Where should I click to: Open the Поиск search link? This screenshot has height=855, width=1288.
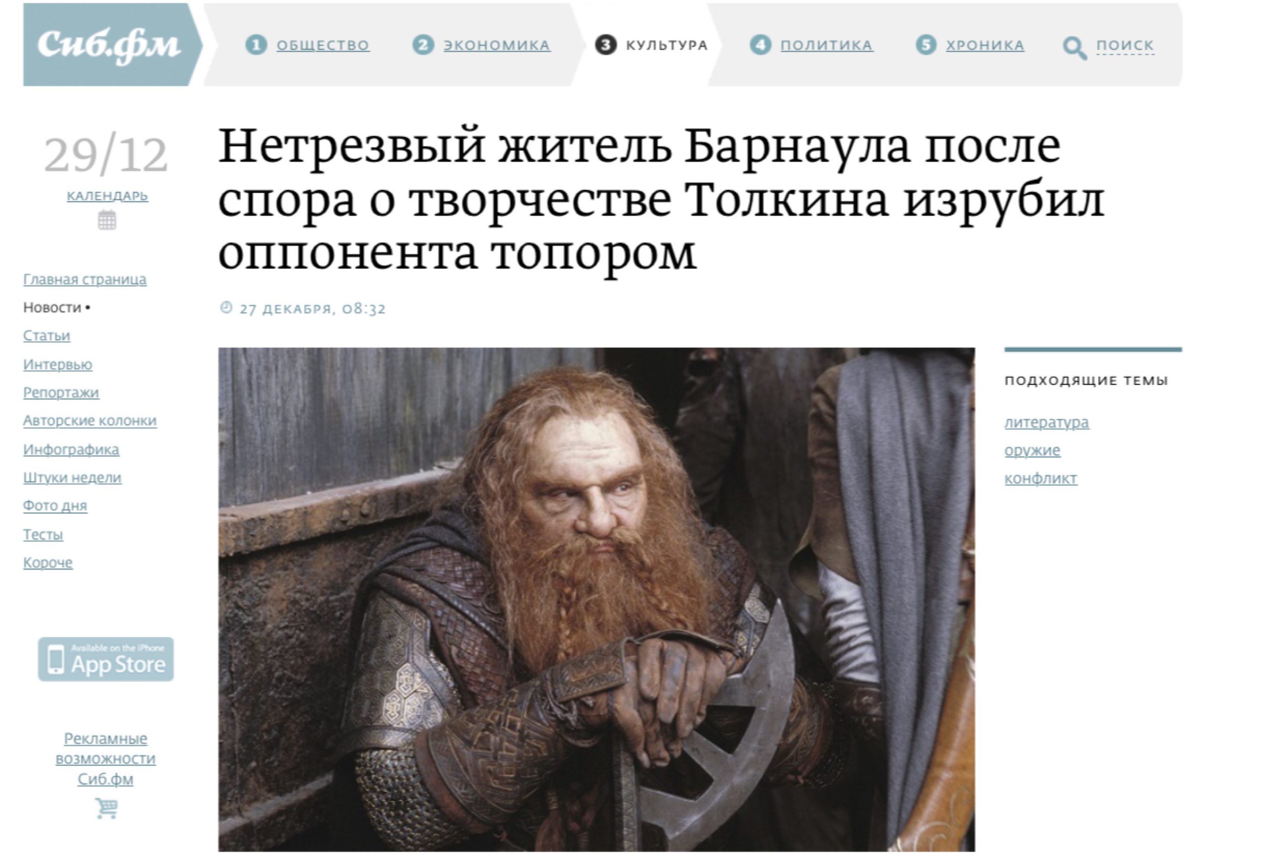pos(1125,45)
